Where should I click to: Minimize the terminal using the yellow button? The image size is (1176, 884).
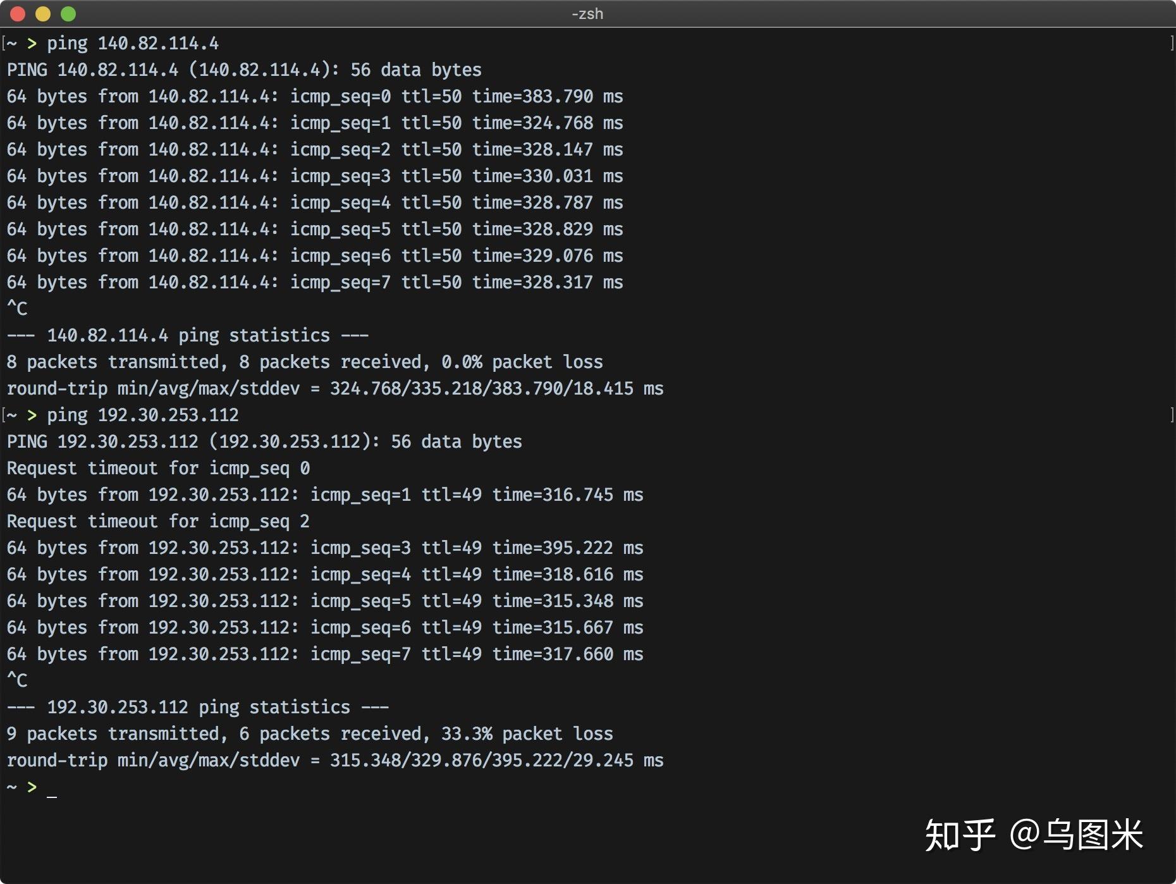coord(43,14)
